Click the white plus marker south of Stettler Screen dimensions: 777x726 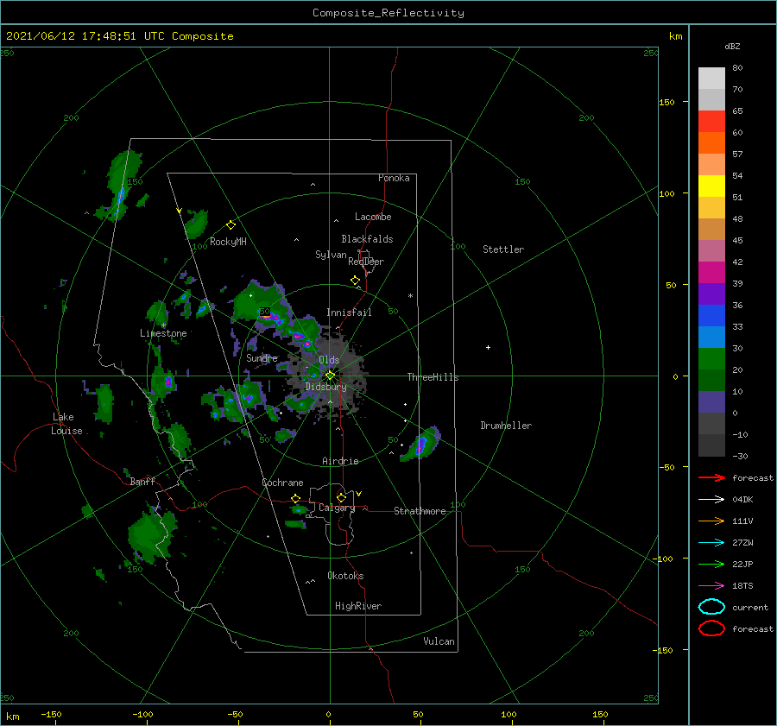pyautogui.click(x=488, y=347)
